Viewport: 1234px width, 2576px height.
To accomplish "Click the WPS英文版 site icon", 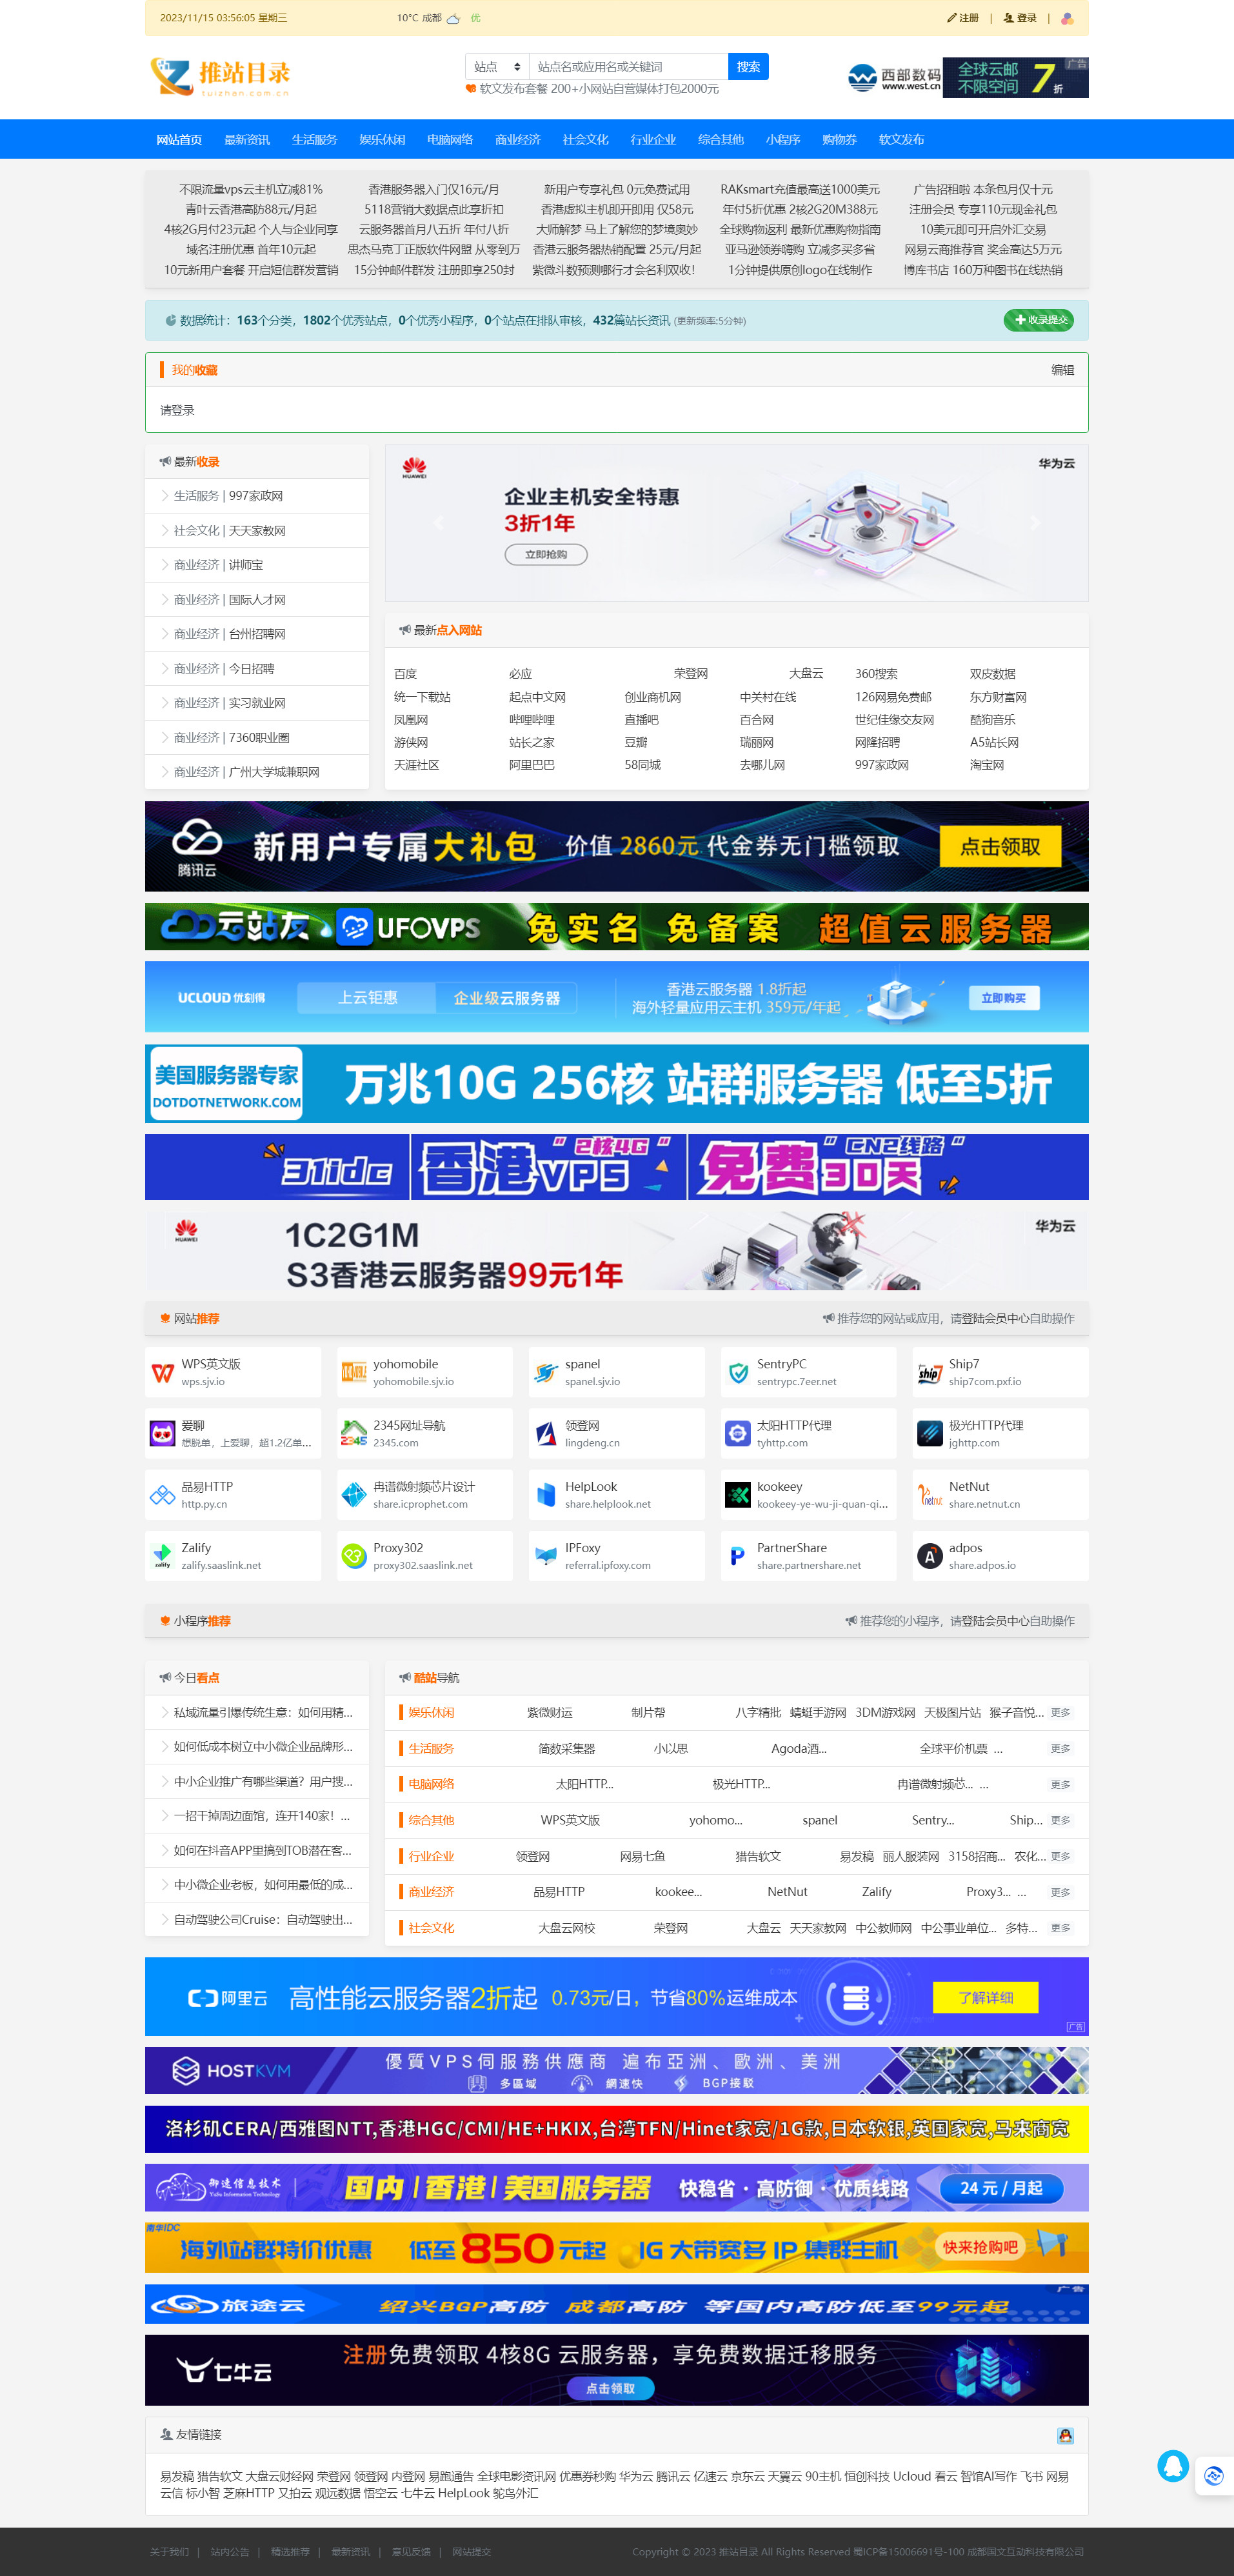I will tap(162, 1372).
